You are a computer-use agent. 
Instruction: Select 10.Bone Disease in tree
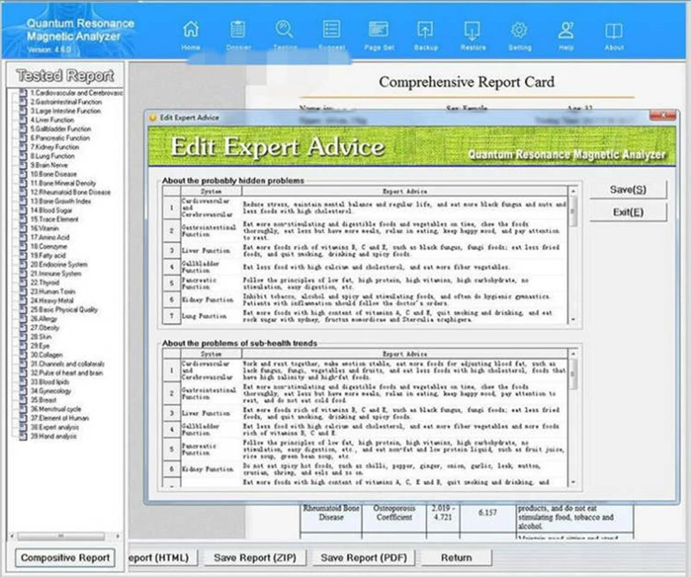click(x=54, y=174)
